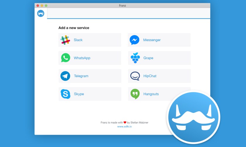
Task: Click the "Franz is made with" footer text
Action: (x=112, y=122)
